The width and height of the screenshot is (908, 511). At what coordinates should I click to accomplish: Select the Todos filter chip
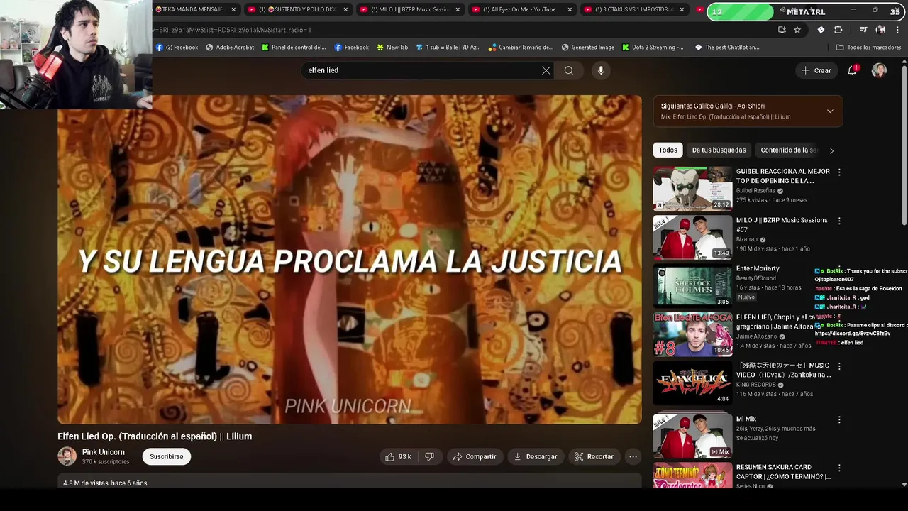click(x=668, y=150)
